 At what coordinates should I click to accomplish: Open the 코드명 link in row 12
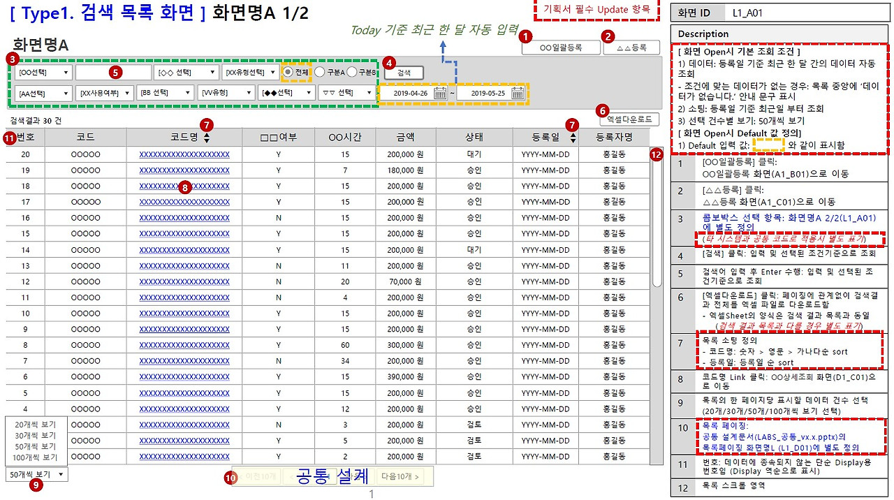click(x=184, y=281)
